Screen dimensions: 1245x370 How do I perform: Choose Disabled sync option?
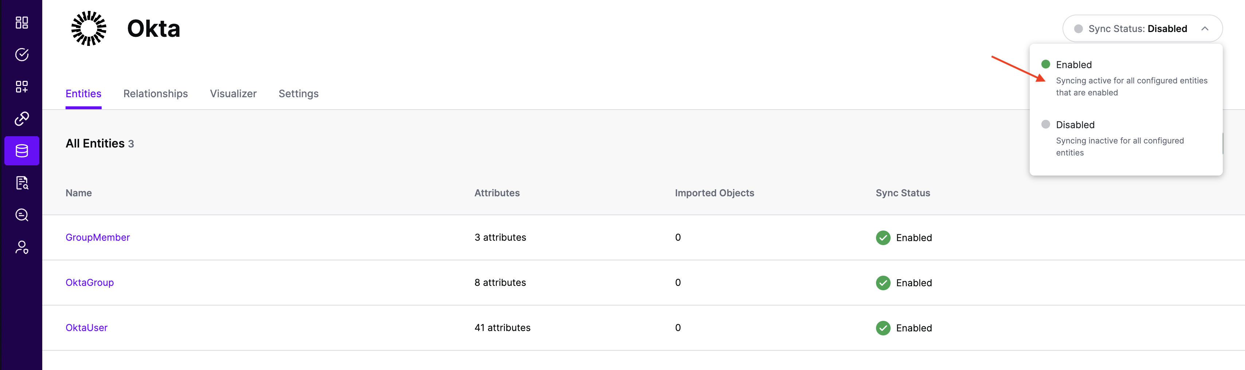(x=1126, y=138)
